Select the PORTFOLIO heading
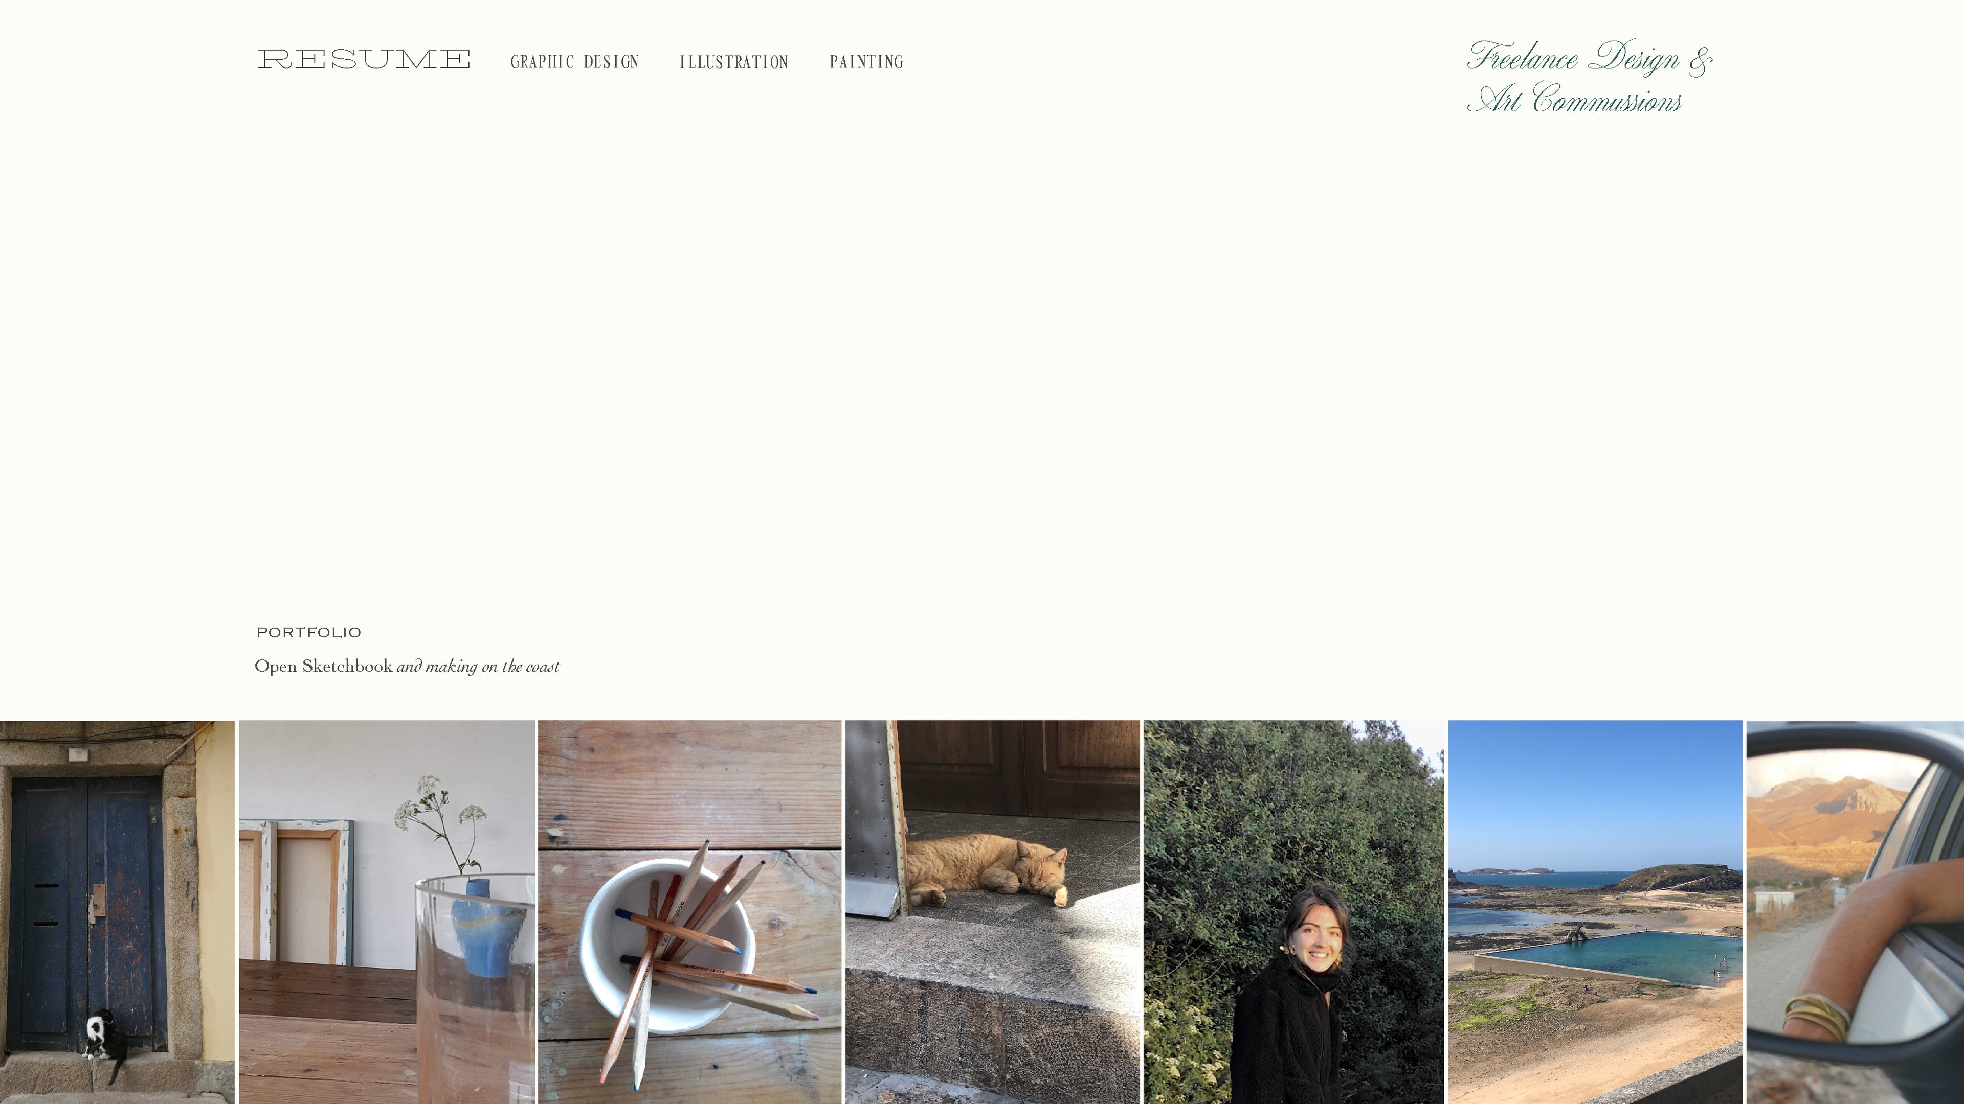The width and height of the screenshot is (1964, 1104). tap(309, 632)
